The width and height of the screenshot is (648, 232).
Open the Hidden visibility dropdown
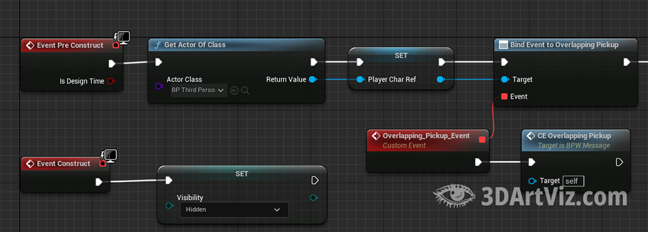tap(234, 210)
